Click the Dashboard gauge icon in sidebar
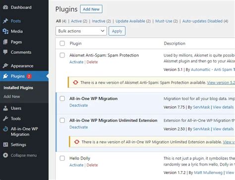 [5, 7]
